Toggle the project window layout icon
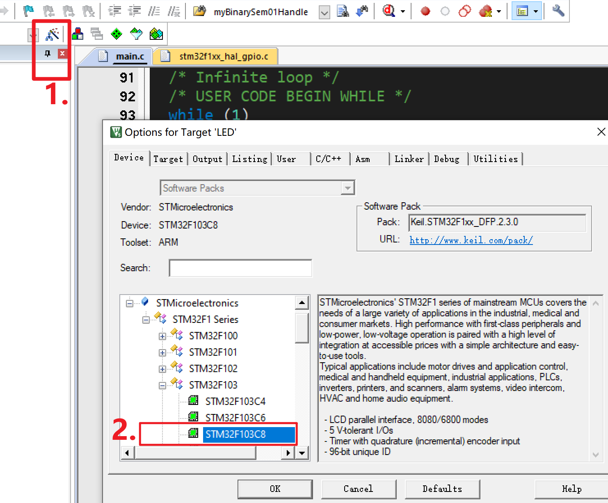This screenshot has height=503, width=608. pos(522,11)
